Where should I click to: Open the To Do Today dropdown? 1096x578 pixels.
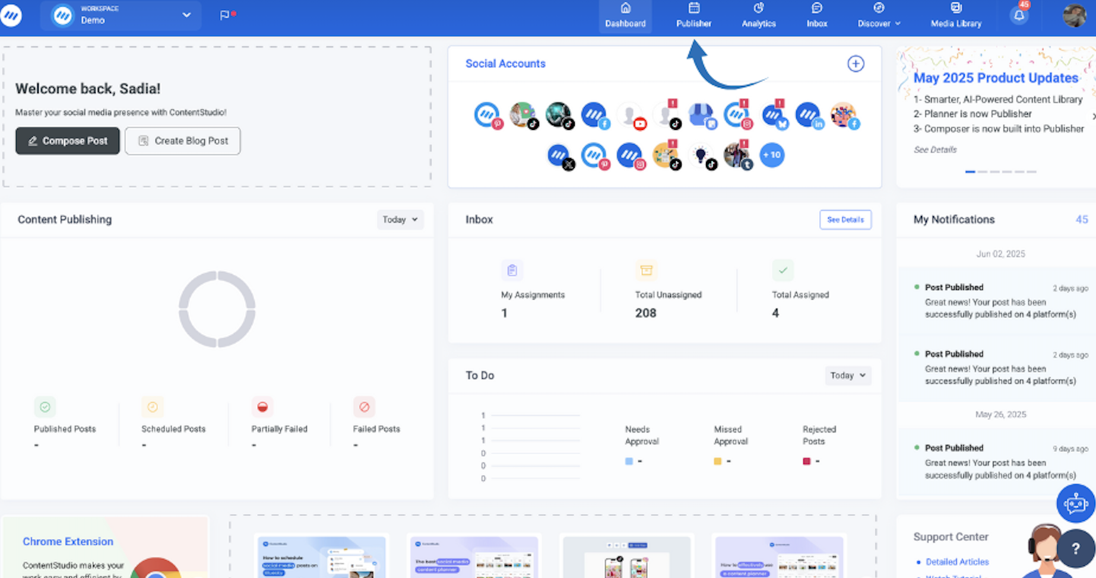click(848, 376)
